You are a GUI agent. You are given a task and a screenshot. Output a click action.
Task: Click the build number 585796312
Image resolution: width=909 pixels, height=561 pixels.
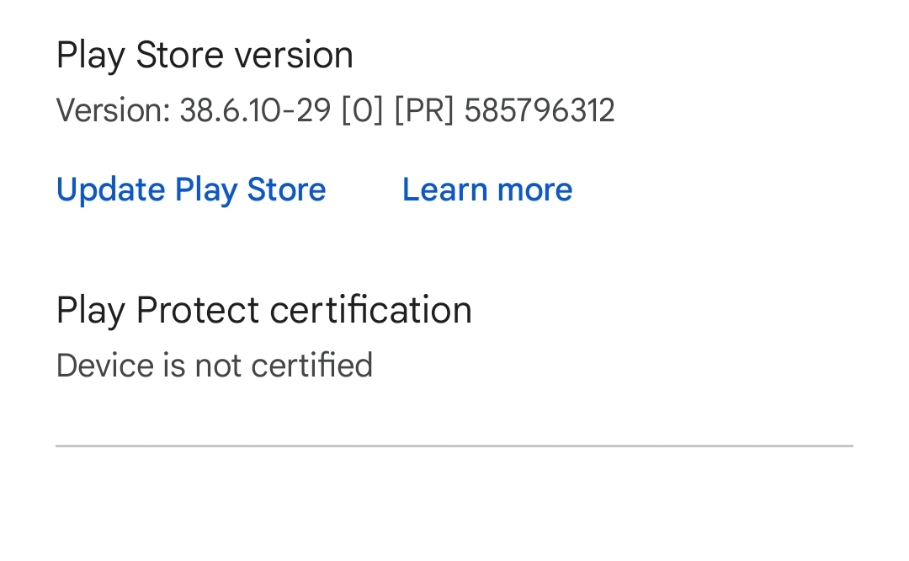point(540,111)
